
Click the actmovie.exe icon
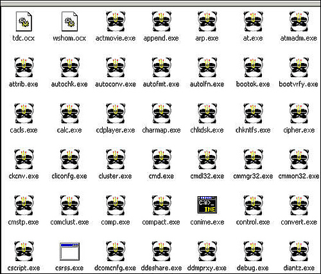pyautogui.click(x=116, y=21)
